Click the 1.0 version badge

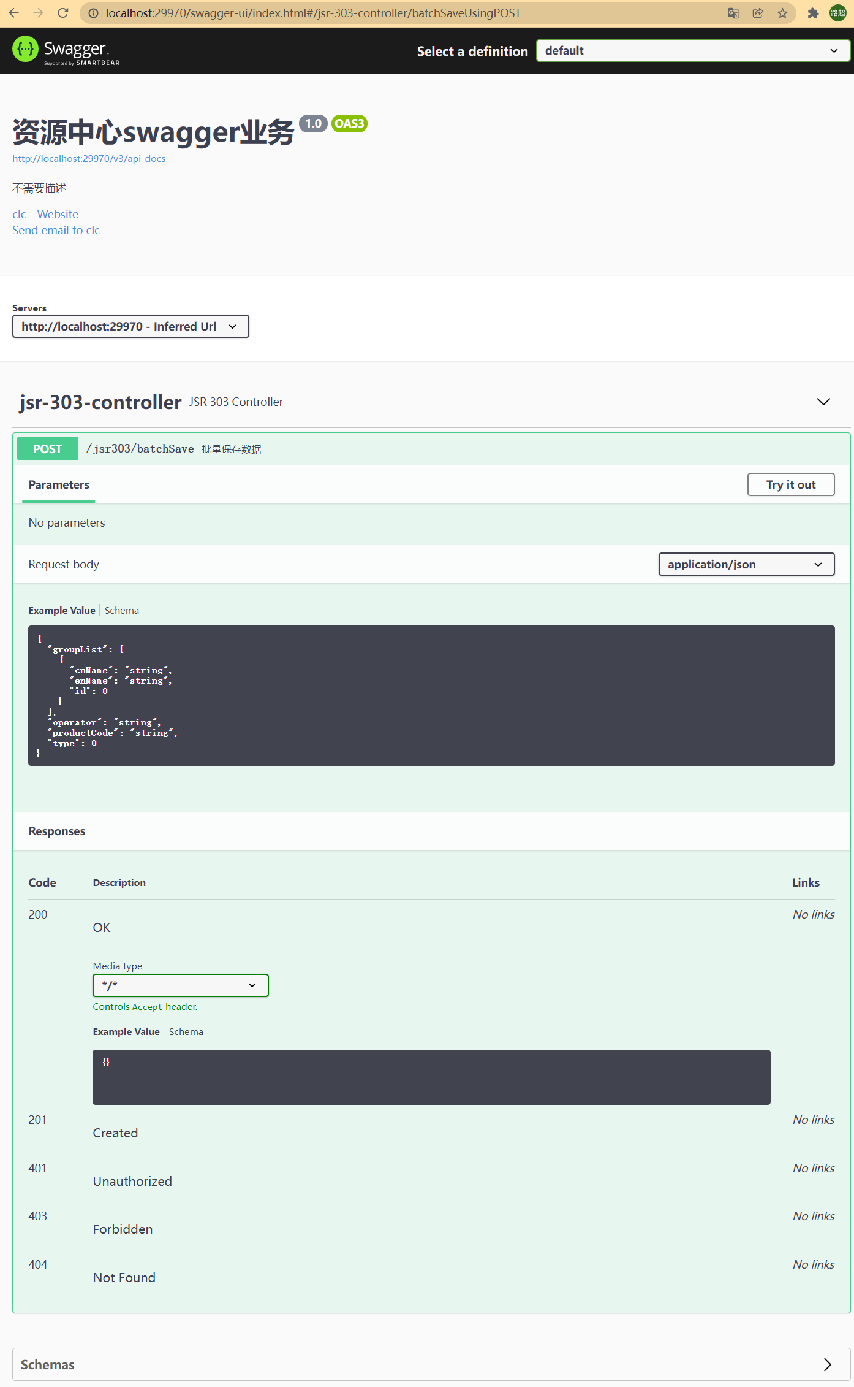click(314, 123)
